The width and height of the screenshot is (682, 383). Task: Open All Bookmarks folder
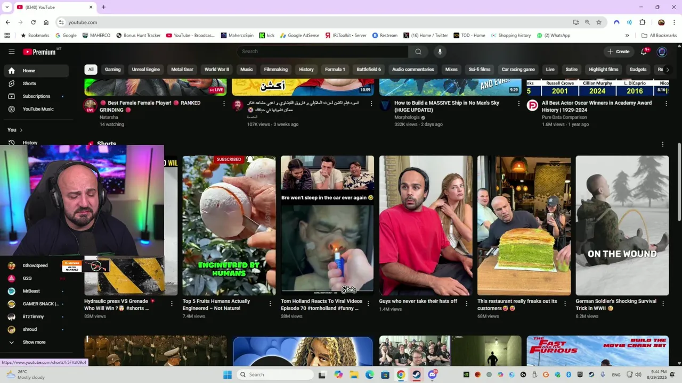point(659,35)
